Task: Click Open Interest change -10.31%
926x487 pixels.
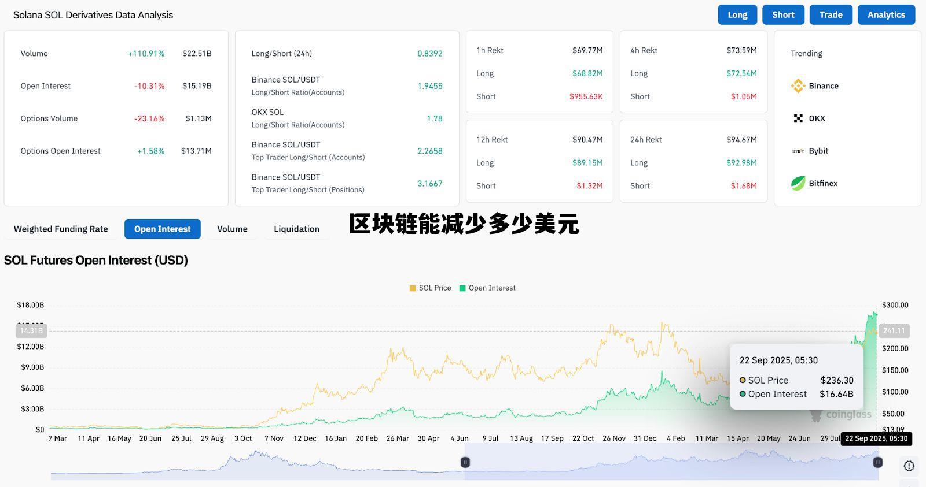Action: tap(149, 86)
